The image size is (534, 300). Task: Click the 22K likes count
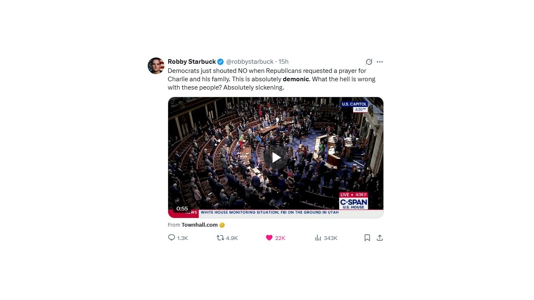[x=280, y=238]
